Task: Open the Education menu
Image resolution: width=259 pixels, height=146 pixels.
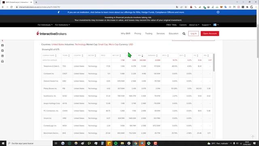Action: coord(174,33)
